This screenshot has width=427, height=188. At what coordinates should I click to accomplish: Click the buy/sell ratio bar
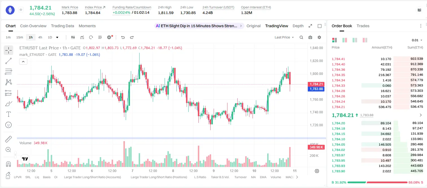377,182
